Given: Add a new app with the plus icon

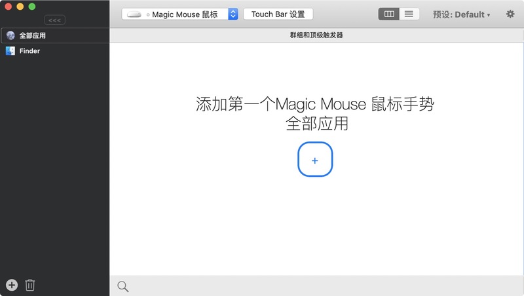Looking at the screenshot, I should (x=12, y=285).
